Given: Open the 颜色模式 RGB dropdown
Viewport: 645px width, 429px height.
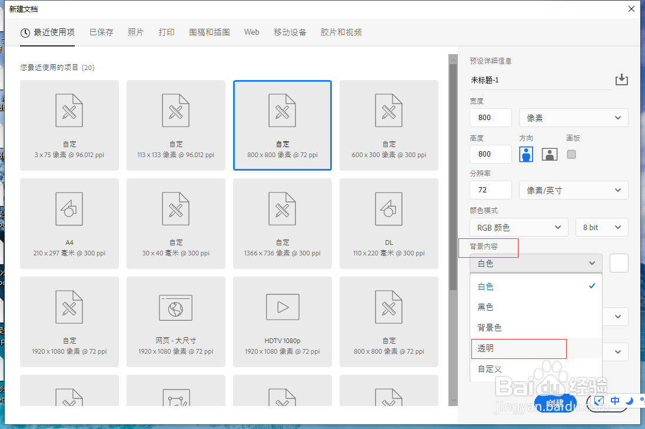Looking at the screenshot, I should (x=518, y=227).
